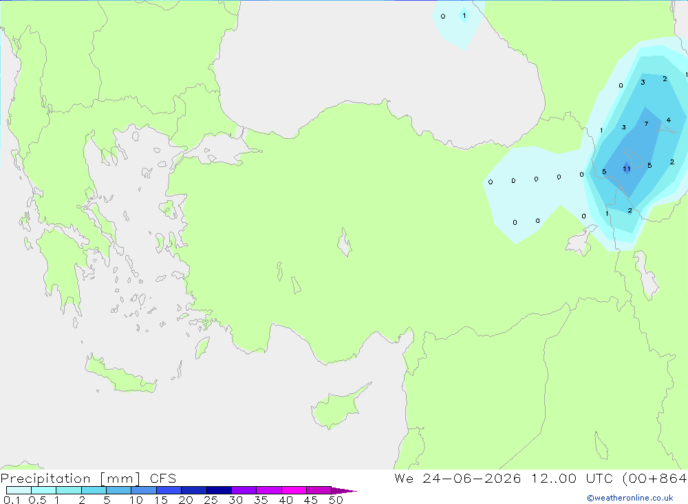Pick the 0.5–1 mm legend swatch
The height and width of the screenshot is (504, 688).
coord(44,490)
